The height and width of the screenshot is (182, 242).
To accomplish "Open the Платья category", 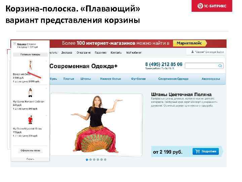I will click(x=69, y=79).
